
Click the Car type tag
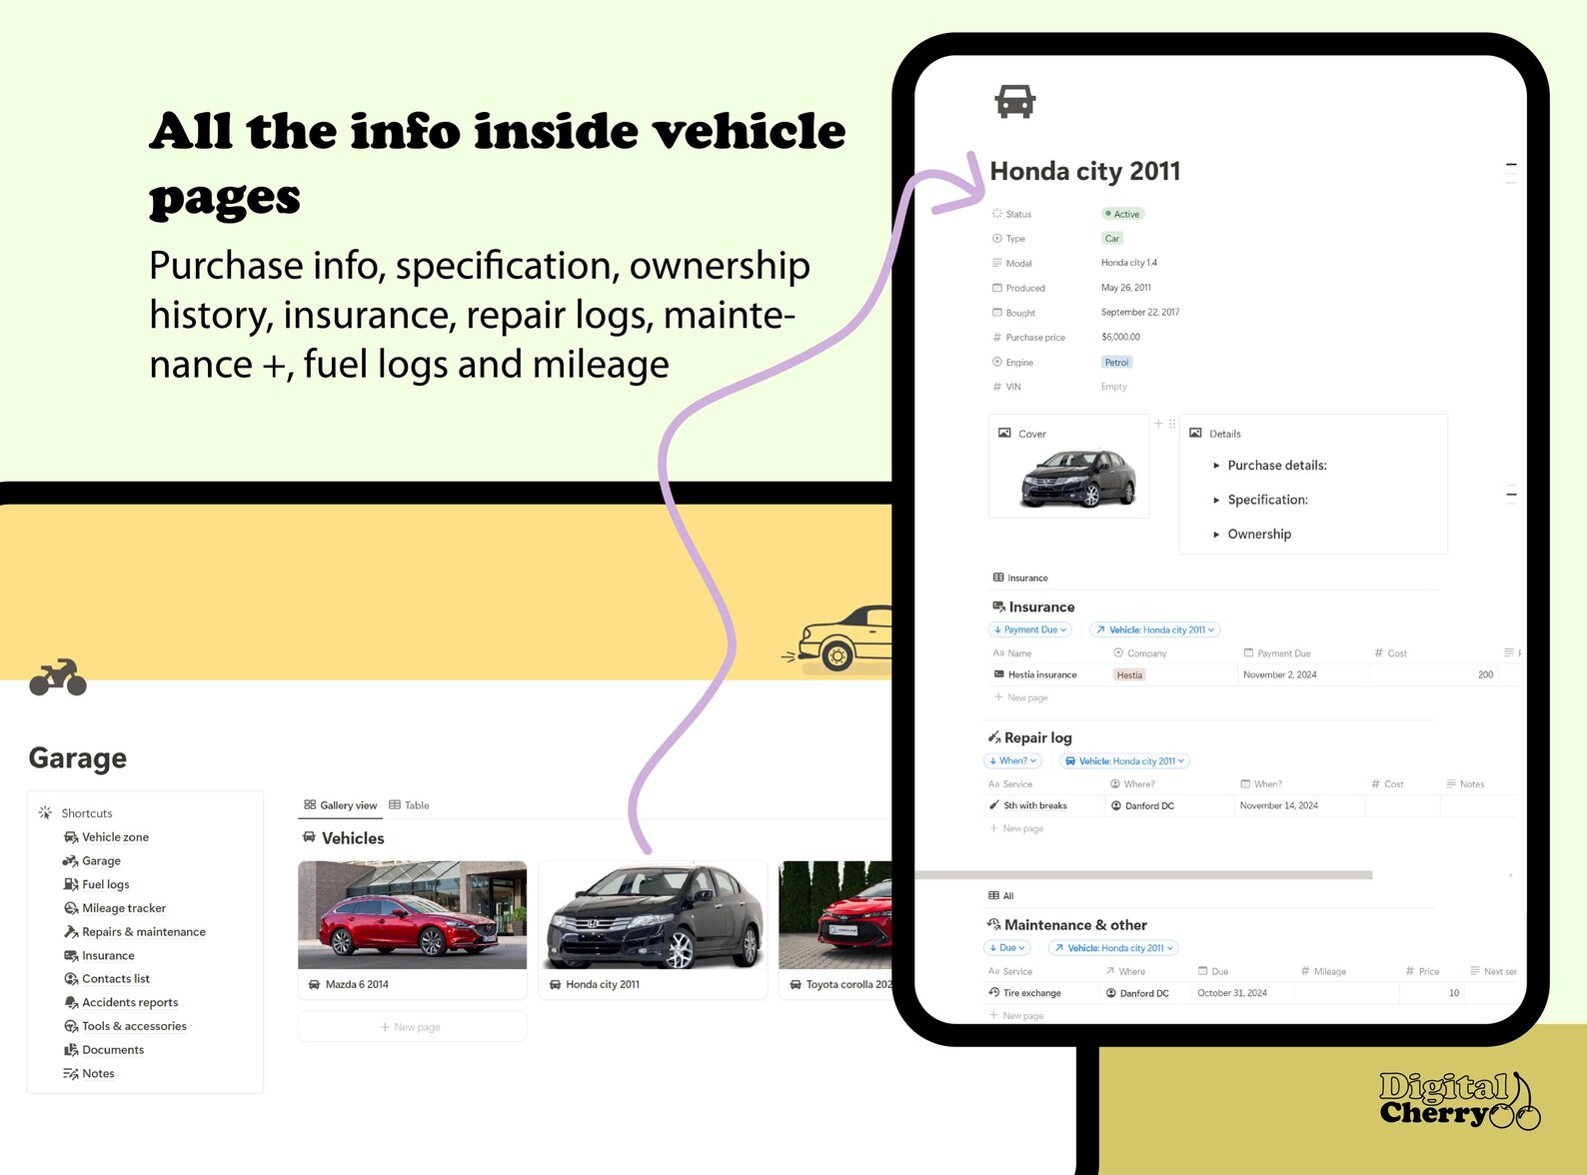tap(1112, 239)
